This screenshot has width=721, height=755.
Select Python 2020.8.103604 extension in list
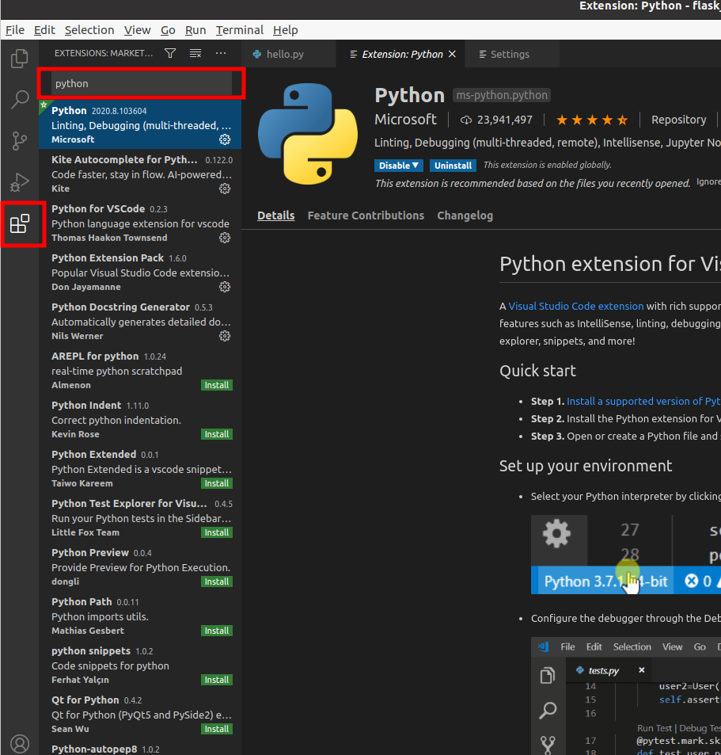click(x=140, y=124)
